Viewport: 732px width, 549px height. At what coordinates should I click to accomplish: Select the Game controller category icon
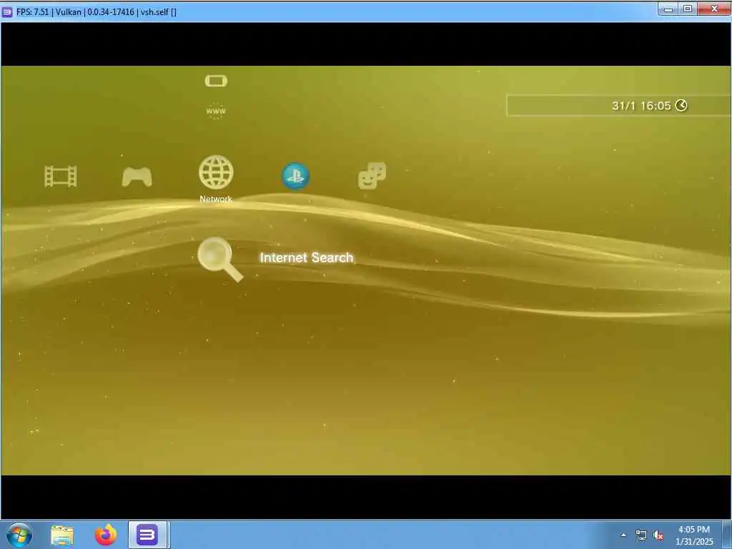137,177
